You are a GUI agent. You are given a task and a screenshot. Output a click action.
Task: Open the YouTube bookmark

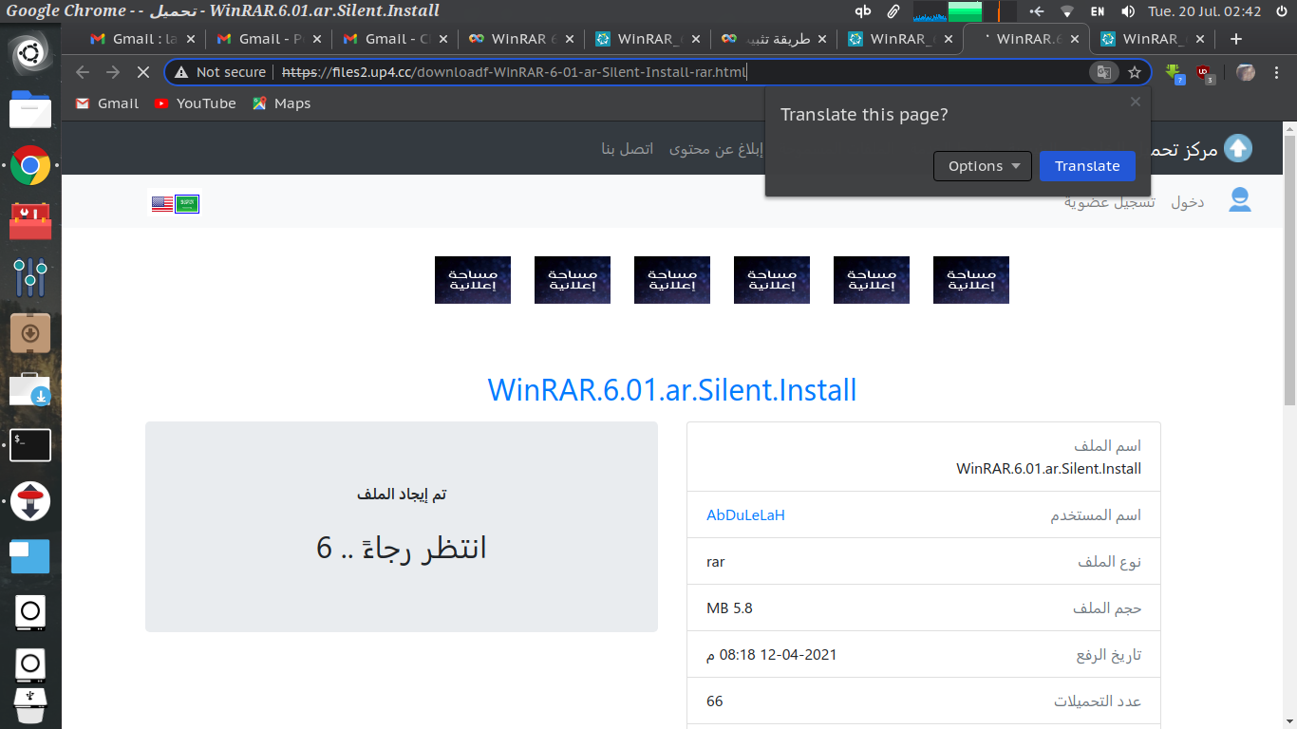tap(195, 103)
